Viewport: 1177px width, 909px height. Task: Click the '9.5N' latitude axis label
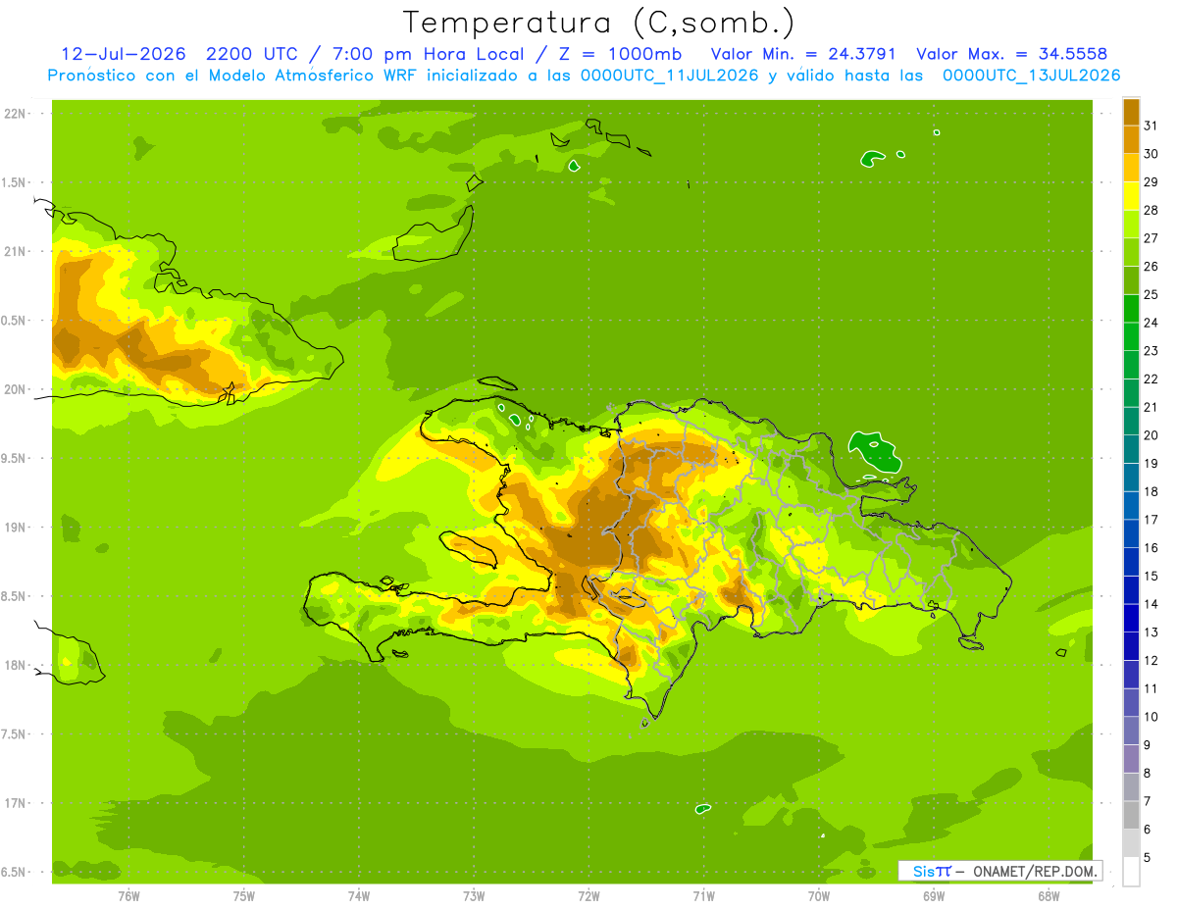[x=14, y=458]
